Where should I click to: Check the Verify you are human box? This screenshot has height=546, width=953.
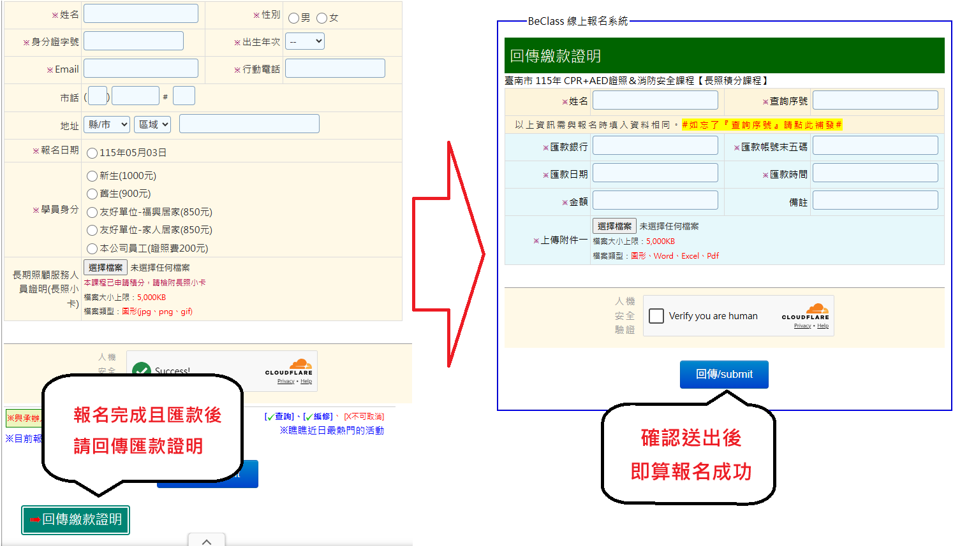click(x=656, y=316)
